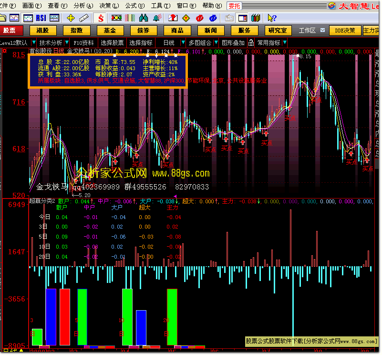Click the yellow diamond sign icon
This screenshot has height=355, width=382.
tap(186, 18)
